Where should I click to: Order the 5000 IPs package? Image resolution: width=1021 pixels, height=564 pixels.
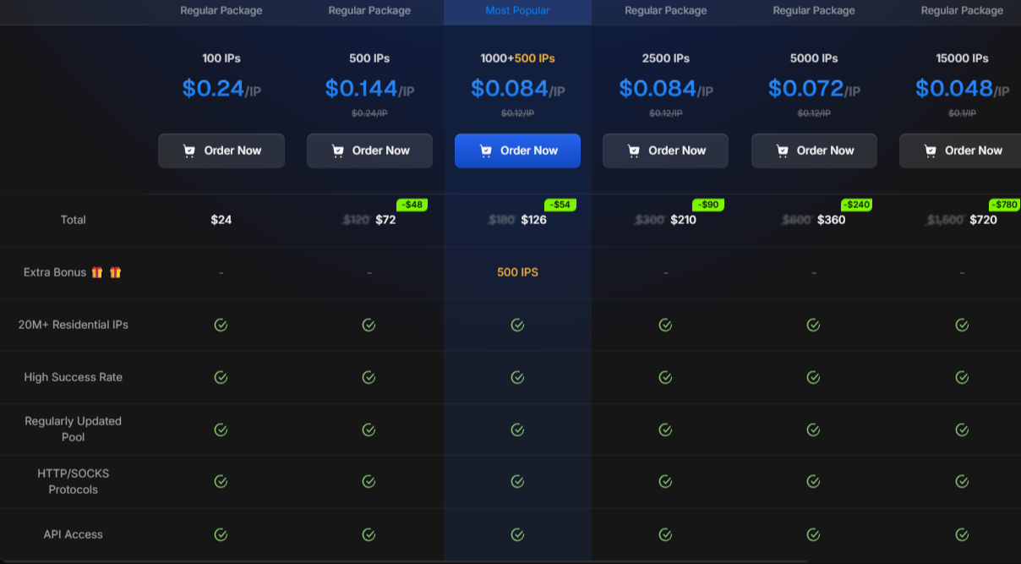(814, 151)
